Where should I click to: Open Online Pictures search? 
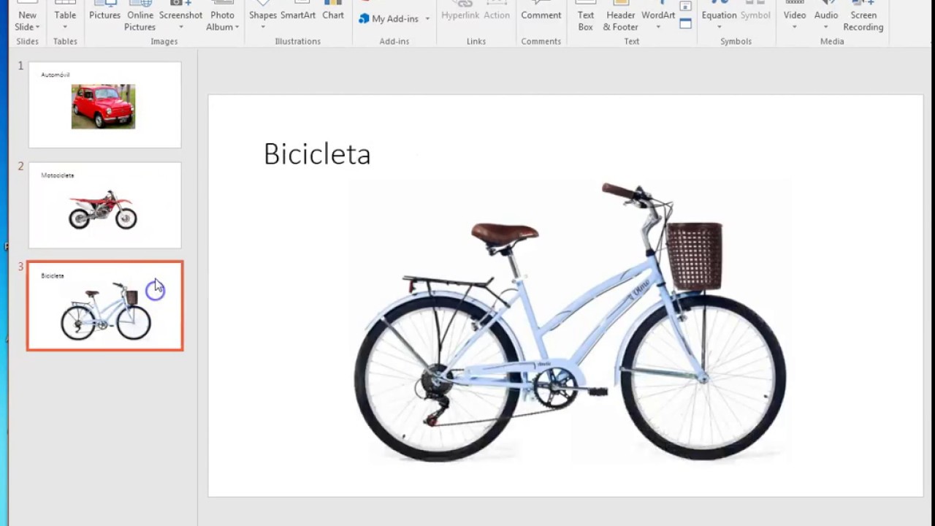click(x=140, y=16)
